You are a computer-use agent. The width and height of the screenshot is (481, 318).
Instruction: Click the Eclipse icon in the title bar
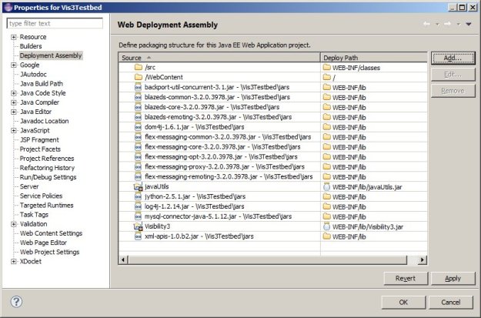point(8,8)
